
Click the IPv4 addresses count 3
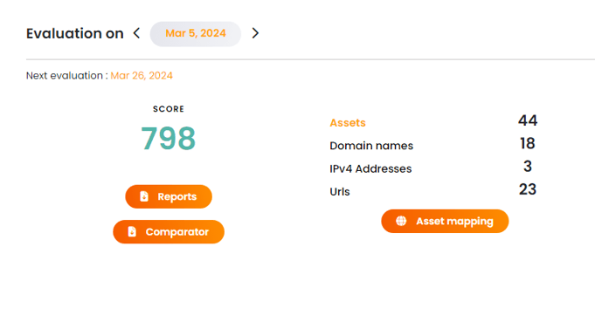[x=528, y=167]
